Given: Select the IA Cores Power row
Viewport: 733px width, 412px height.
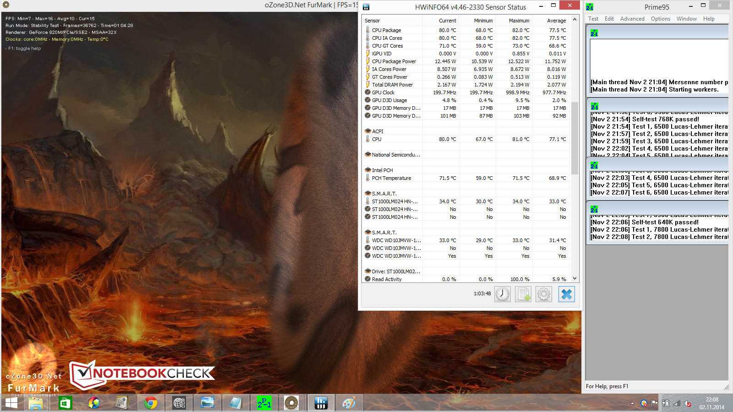Looking at the screenshot, I should 466,69.
